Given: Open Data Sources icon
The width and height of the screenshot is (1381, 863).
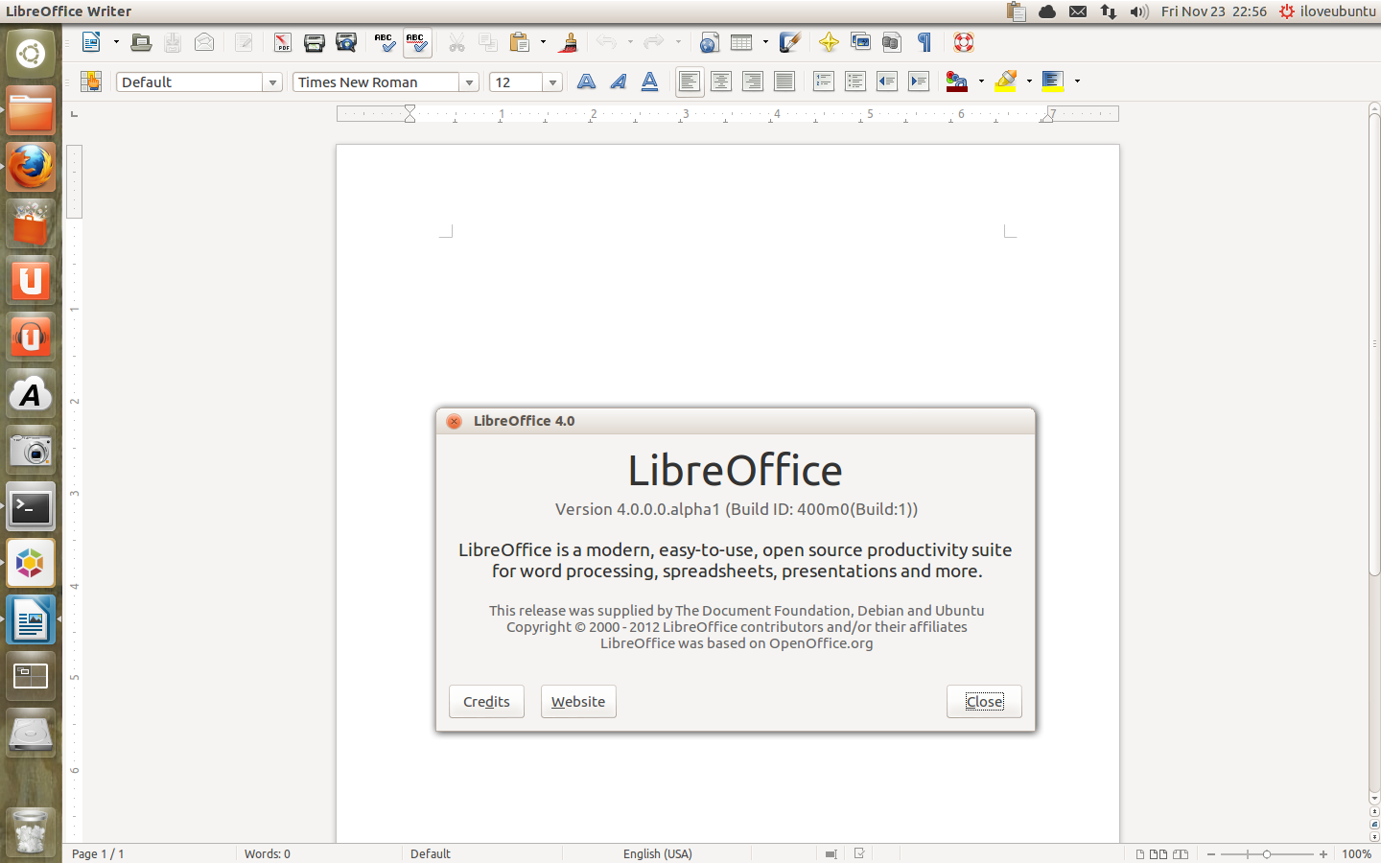Looking at the screenshot, I should click(892, 42).
